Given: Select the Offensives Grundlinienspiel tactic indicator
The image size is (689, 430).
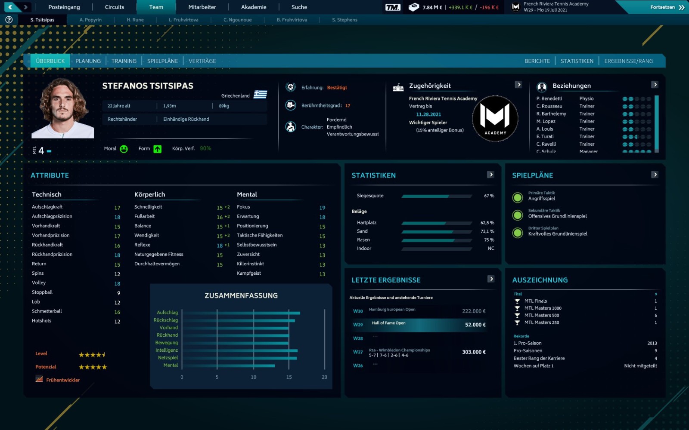Looking at the screenshot, I should [518, 215].
